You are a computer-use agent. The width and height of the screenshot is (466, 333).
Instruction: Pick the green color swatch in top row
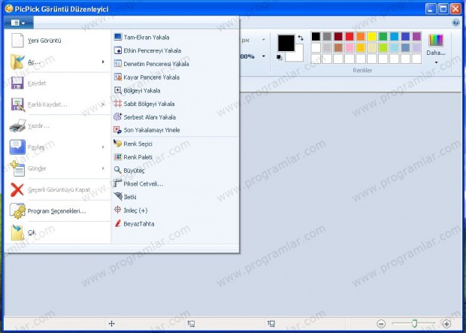coord(383,36)
